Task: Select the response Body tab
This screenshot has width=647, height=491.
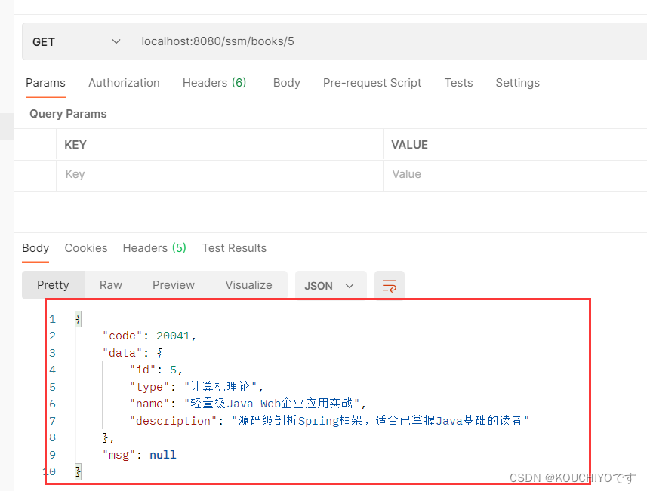Action: 35,248
